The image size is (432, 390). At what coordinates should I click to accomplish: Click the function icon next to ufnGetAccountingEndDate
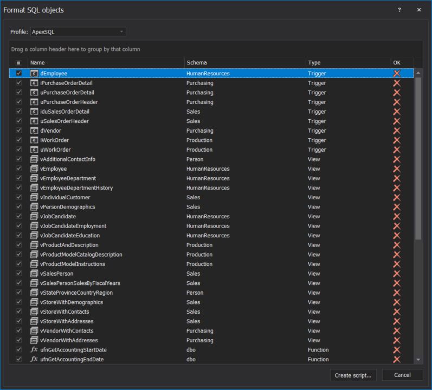tap(34, 360)
